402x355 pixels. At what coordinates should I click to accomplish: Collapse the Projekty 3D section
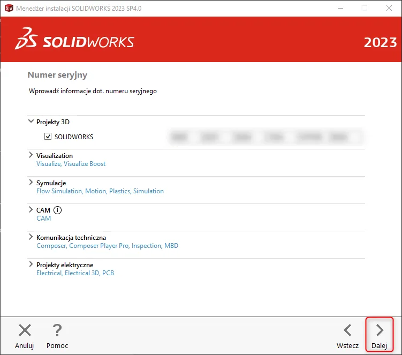pyautogui.click(x=31, y=122)
